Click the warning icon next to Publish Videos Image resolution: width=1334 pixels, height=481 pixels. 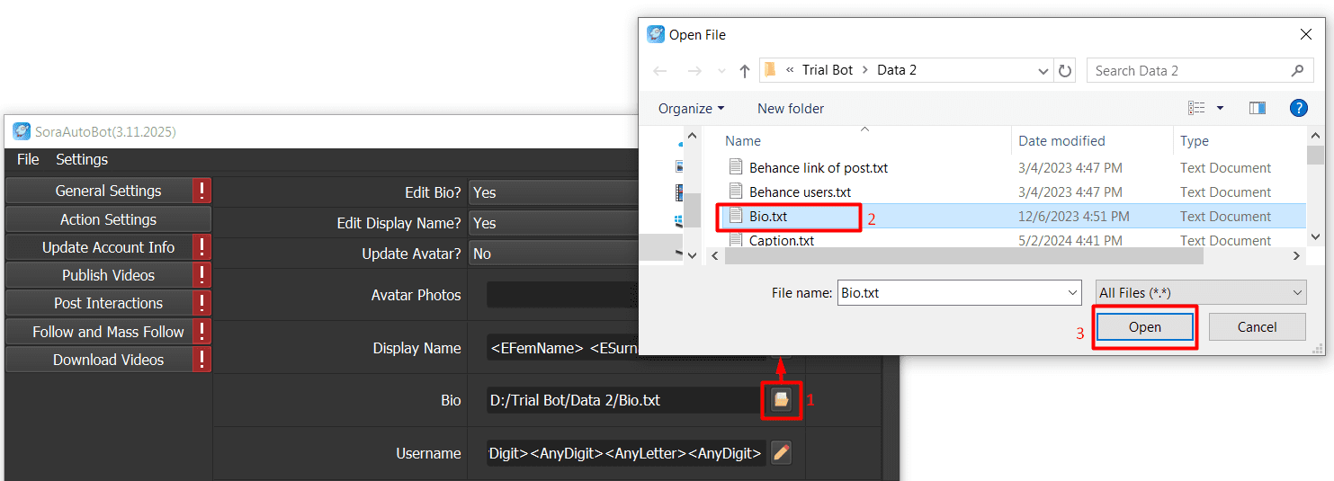point(202,275)
